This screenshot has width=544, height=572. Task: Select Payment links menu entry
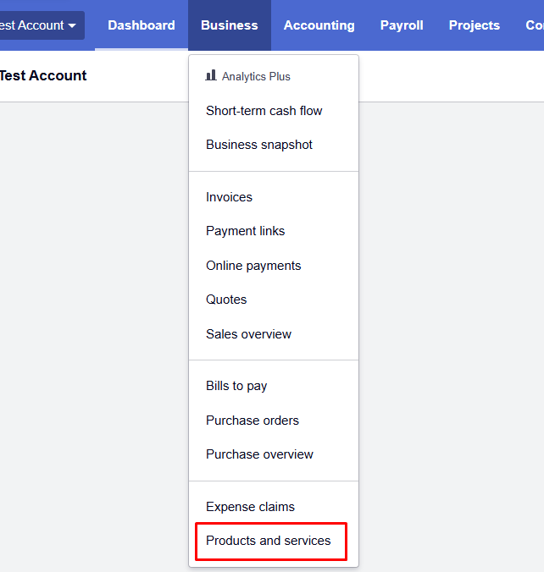[x=246, y=231]
